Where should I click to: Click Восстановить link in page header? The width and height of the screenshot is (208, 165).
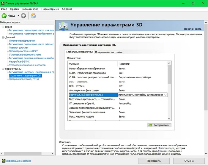click(193, 29)
